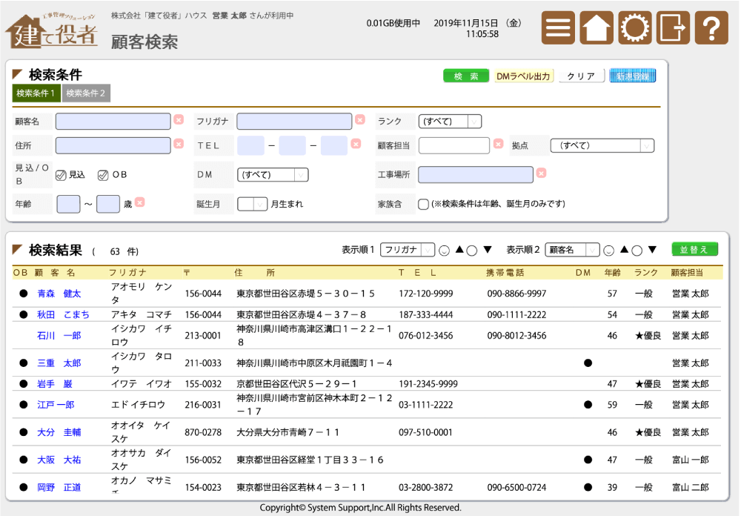This screenshot has width=741, height=516.
Task: Open the 拠点 dropdown
Action: pyautogui.click(x=602, y=145)
